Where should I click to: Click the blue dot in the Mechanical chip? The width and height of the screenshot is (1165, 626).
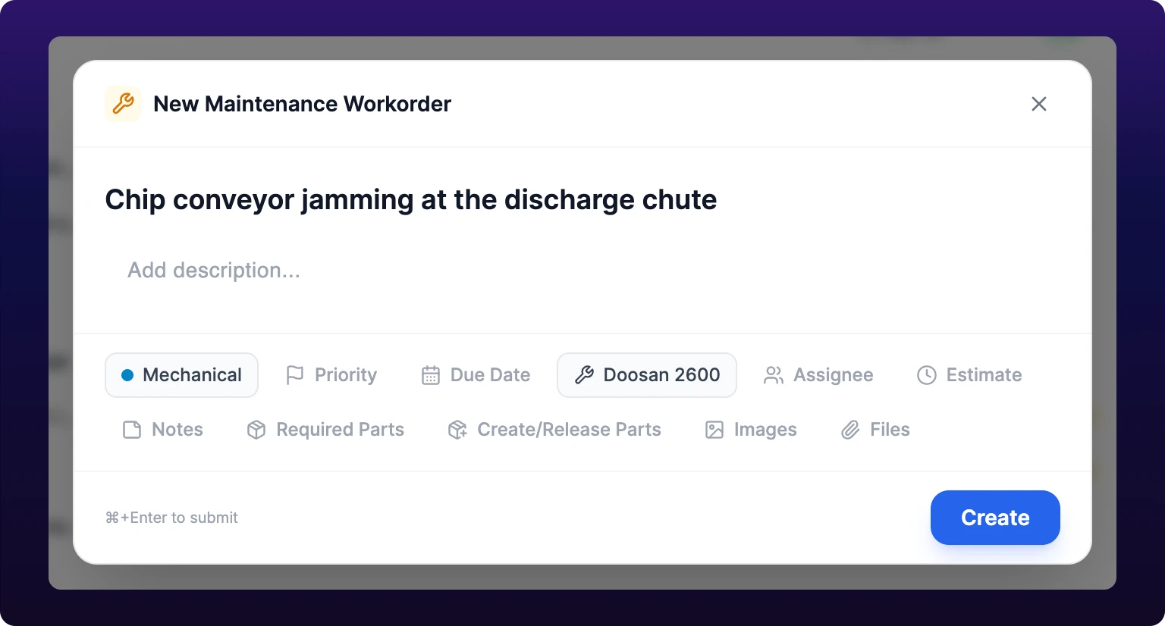click(x=127, y=375)
